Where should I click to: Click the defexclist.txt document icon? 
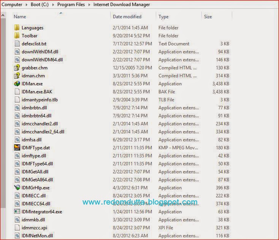(17, 44)
